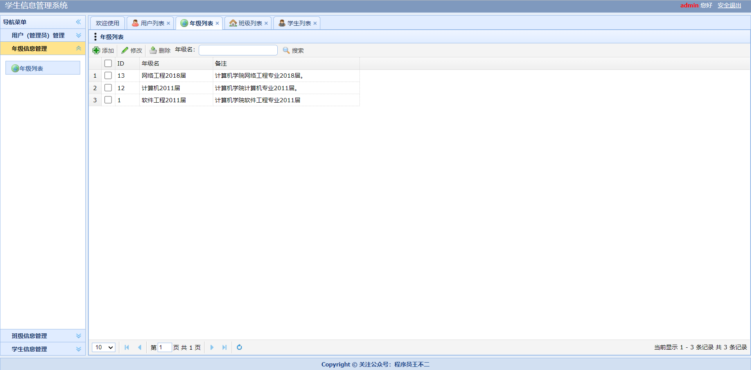Close the 年级列表 tab
The height and width of the screenshot is (370, 751).
[217, 23]
